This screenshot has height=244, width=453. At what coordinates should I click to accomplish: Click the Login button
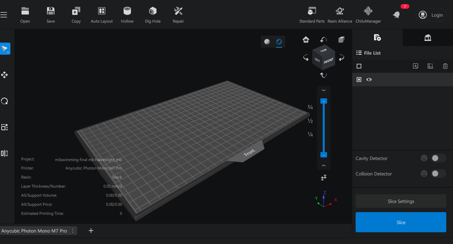tap(432, 15)
